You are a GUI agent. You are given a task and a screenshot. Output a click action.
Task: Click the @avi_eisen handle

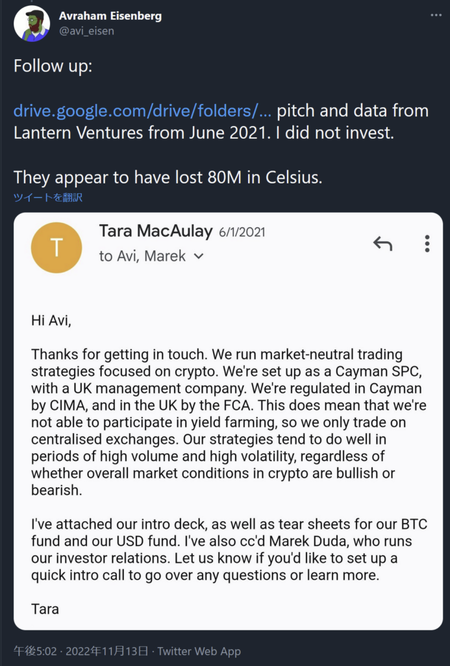click(86, 31)
